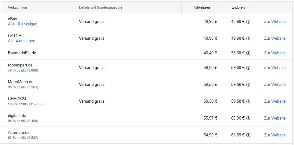
Task: Open Zur Website for the eBay offer
Action: click(x=275, y=21)
